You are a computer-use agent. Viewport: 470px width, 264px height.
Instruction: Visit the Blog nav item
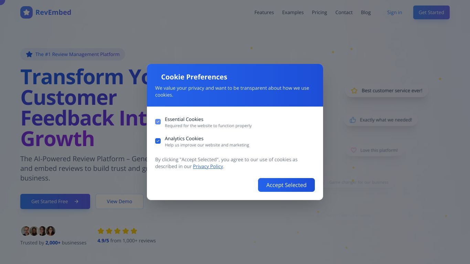(366, 12)
